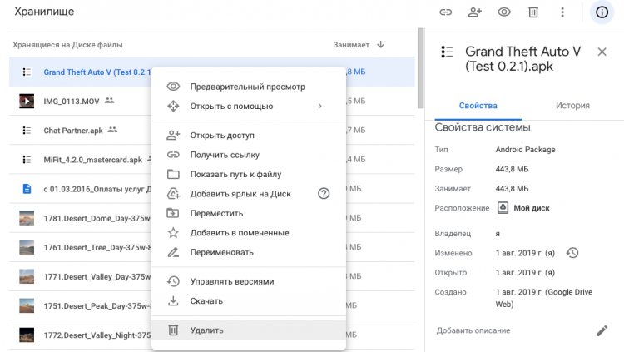
Task: Click the Занимает column header
Action: [x=351, y=45]
